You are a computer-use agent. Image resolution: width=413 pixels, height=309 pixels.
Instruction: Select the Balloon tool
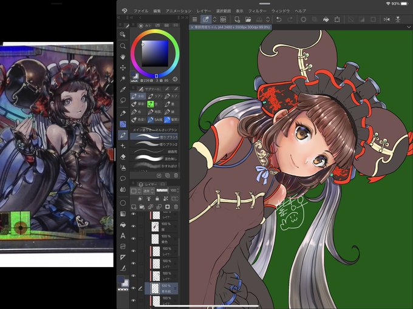pos(123,178)
